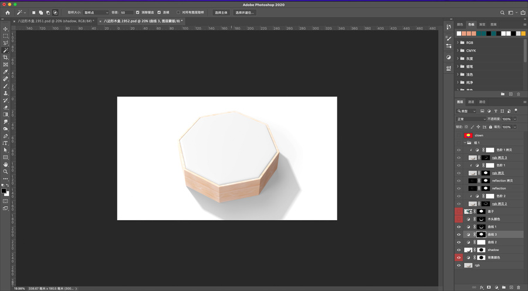Click the Home icon in options bar

(x=8, y=12)
